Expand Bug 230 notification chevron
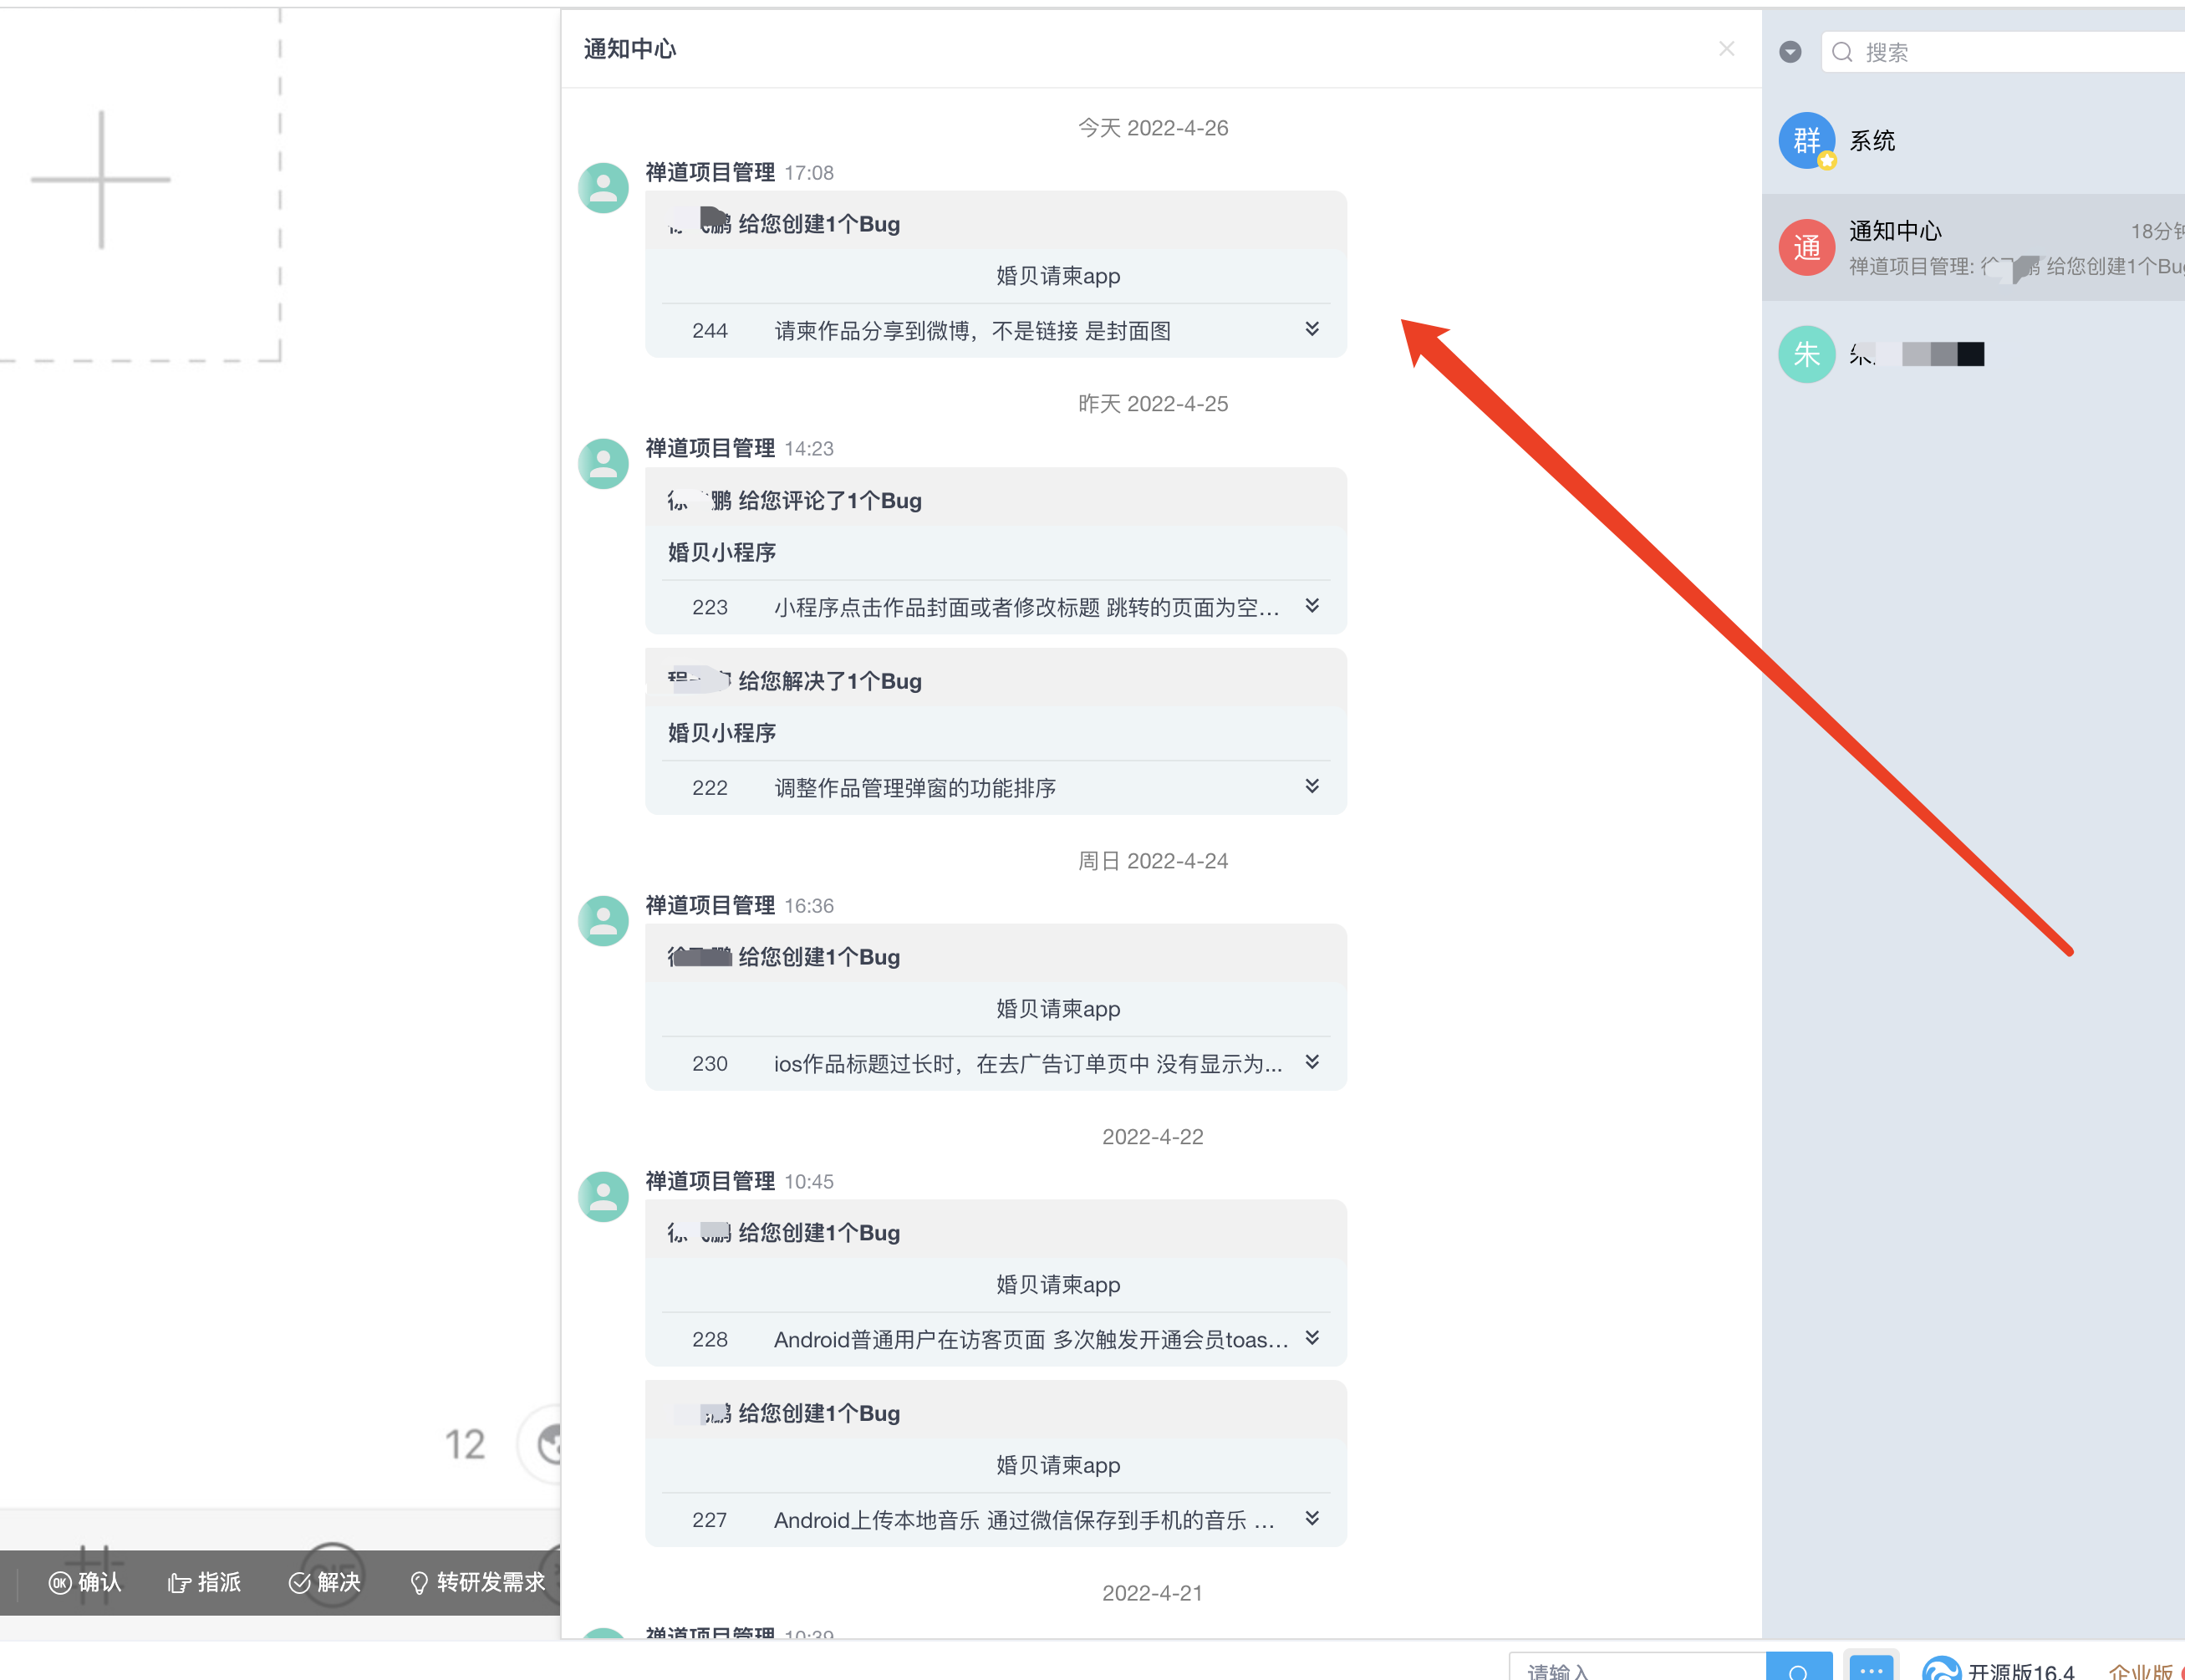Viewport: 2185px width, 1680px height. 1312,1062
